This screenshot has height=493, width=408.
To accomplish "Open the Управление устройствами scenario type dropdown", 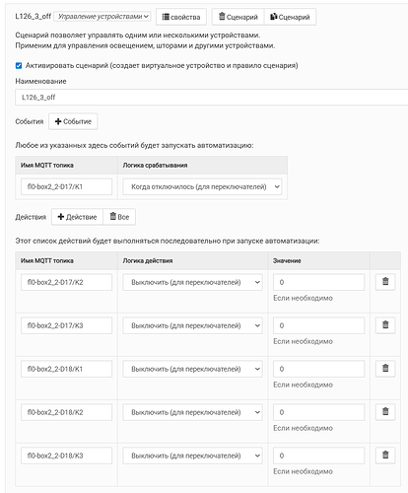I will coord(102,16).
